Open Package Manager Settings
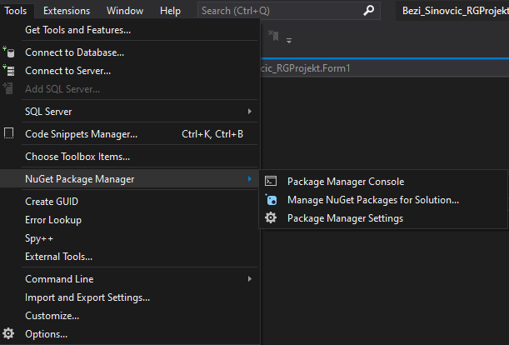This screenshot has height=345, width=509. click(383, 218)
